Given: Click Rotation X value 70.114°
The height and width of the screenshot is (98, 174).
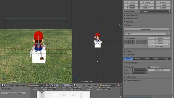Looking at the screenshot, I should pos(147,2).
